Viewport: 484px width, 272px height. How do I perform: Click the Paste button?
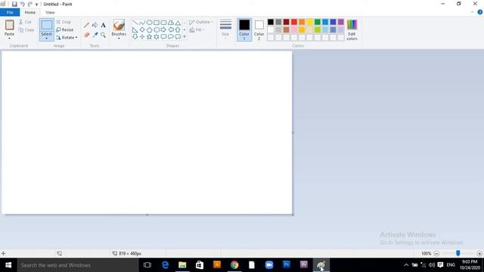9,28
